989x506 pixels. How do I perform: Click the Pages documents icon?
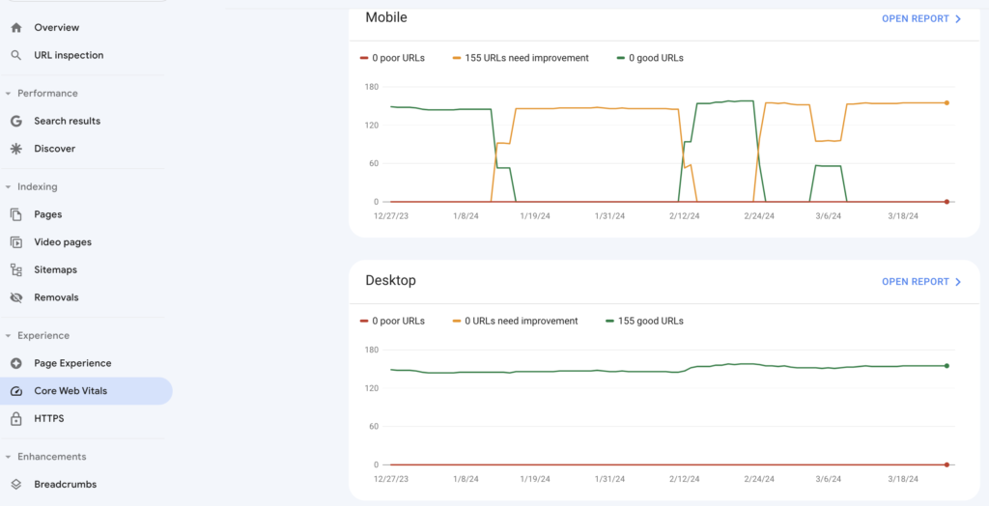coord(16,214)
